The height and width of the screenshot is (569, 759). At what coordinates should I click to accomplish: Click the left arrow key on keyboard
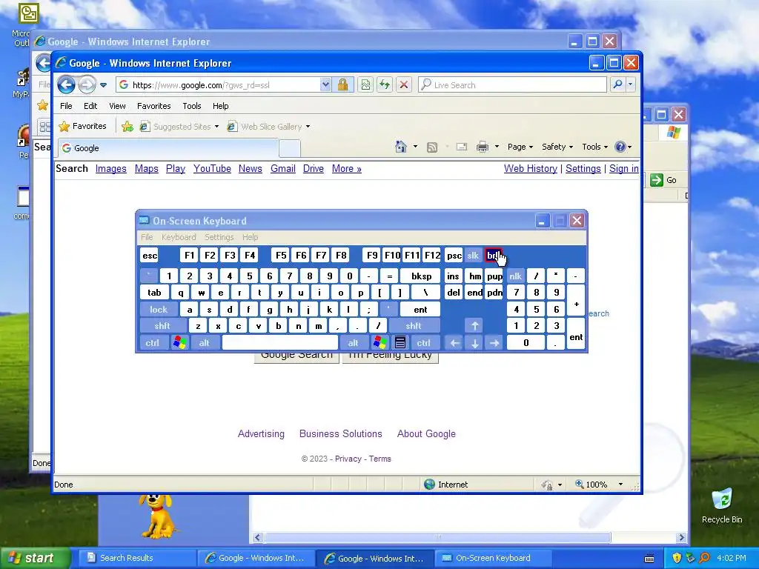454,343
